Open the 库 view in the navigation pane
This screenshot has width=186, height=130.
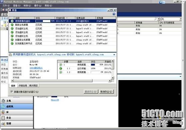(17, 112)
